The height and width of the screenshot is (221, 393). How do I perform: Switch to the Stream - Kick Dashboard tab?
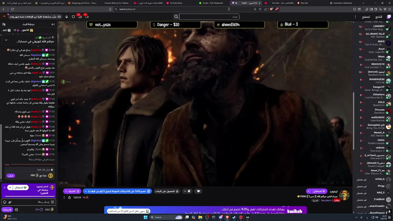tap(212, 3)
